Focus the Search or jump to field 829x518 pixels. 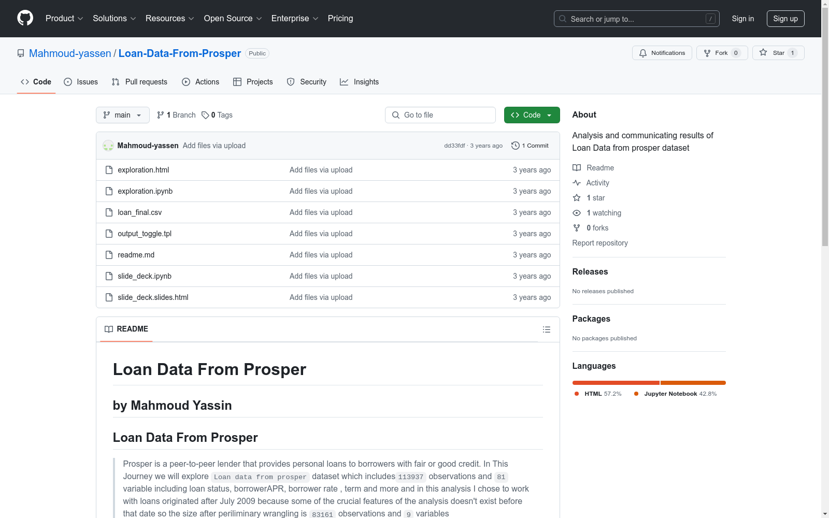(636, 19)
